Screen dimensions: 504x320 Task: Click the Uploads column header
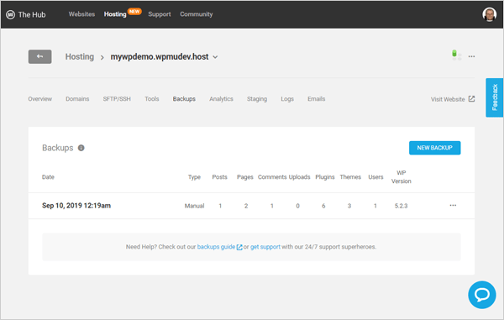(x=299, y=177)
